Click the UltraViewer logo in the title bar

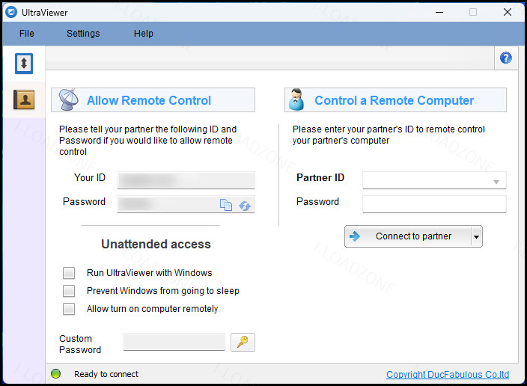click(x=11, y=13)
